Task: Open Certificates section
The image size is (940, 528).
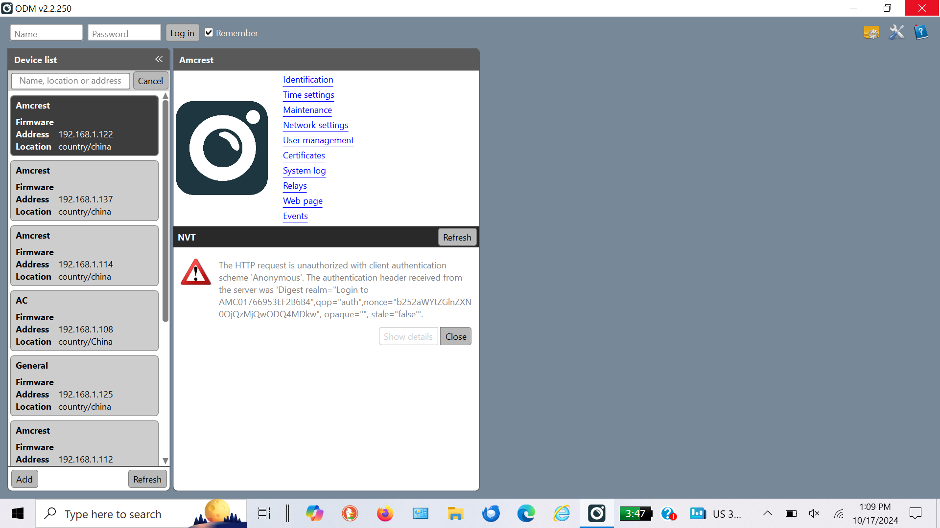Action: point(304,155)
